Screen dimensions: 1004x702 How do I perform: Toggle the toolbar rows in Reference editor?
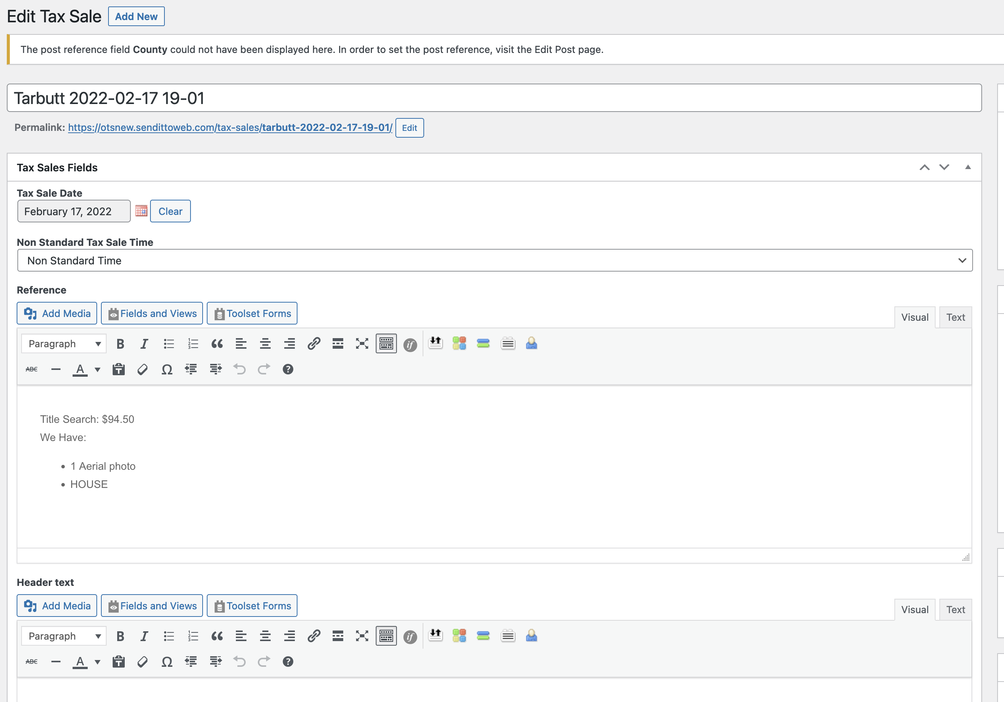(x=386, y=344)
